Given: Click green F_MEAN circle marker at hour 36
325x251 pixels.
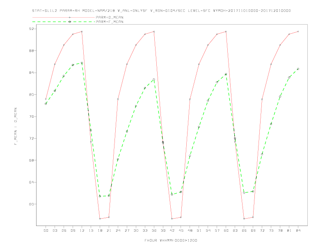Looking at the screenshot, I should [154, 80].
